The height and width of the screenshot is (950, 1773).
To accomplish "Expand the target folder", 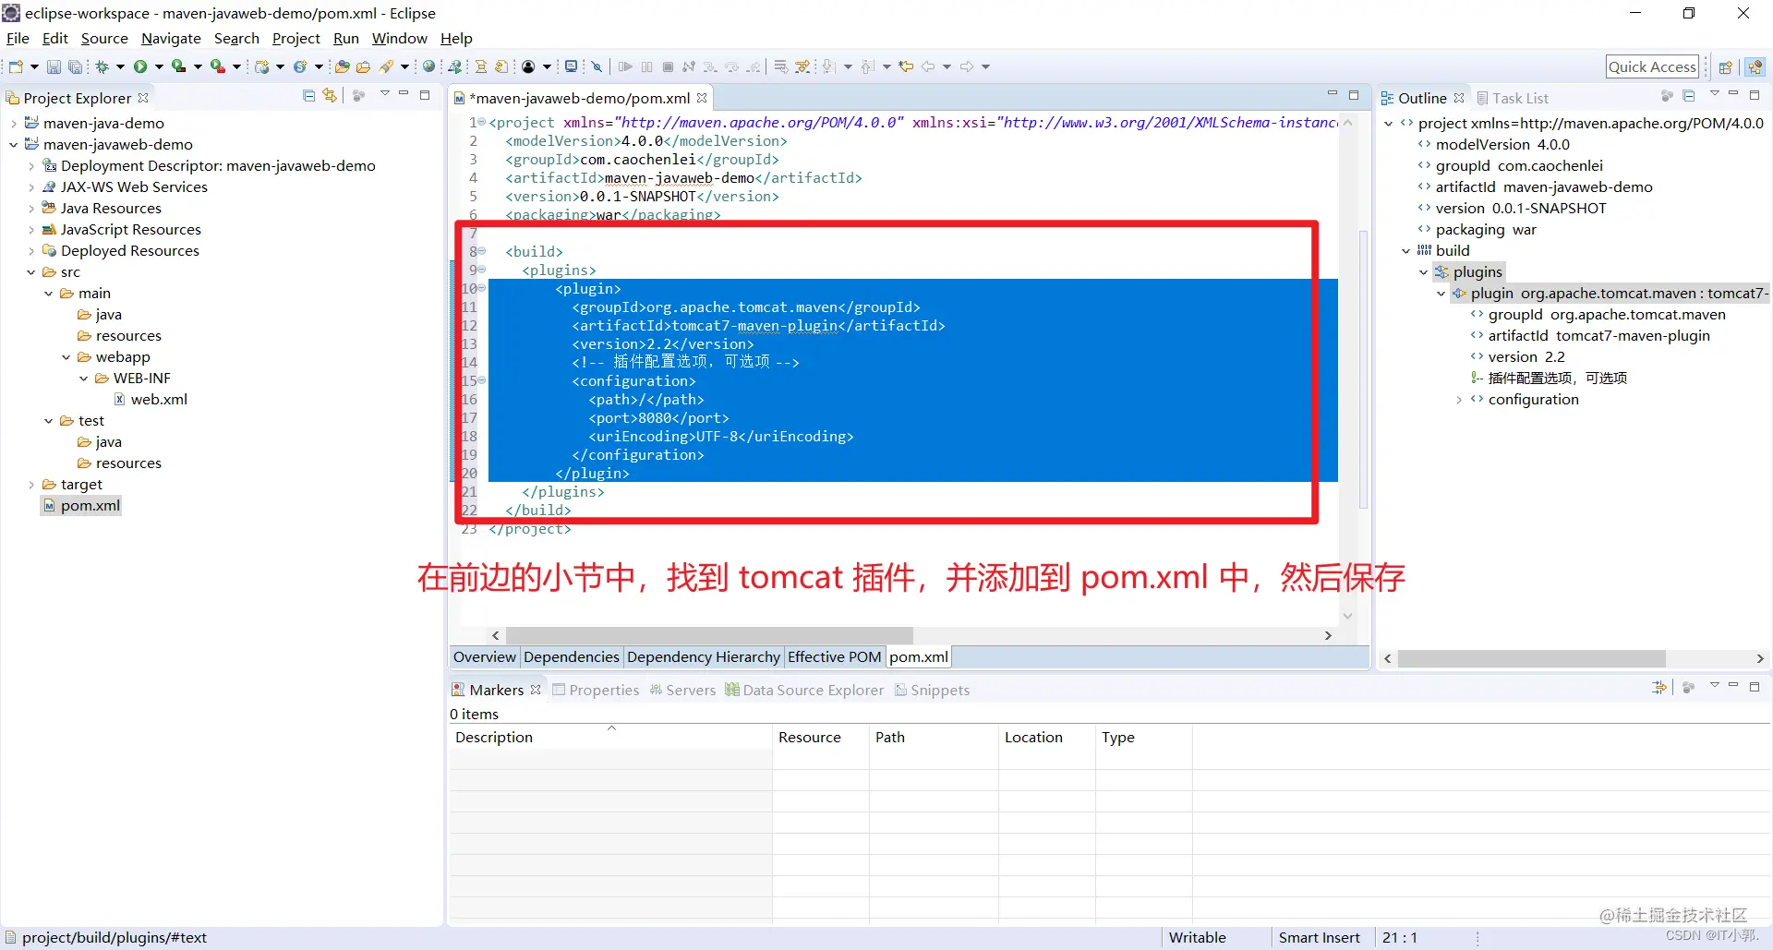I will click(31, 484).
